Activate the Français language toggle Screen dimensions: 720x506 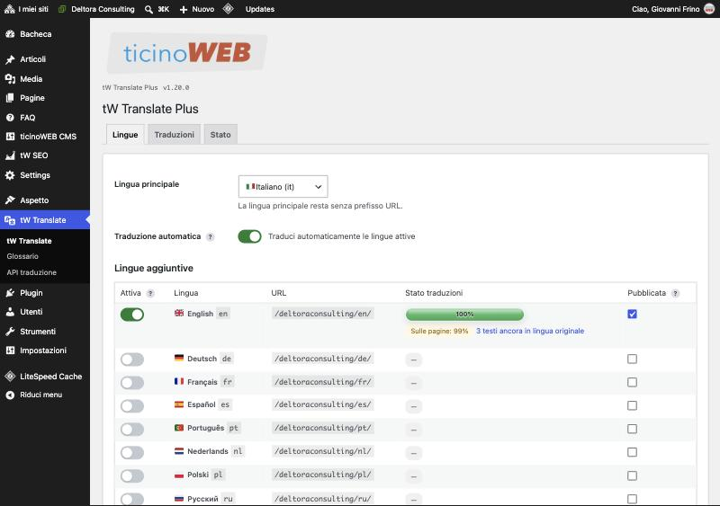tap(132, 383)
